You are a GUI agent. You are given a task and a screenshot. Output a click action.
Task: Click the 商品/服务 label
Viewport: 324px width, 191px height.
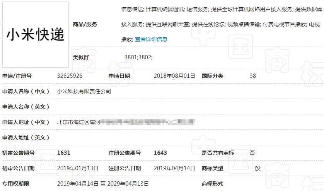coord(85,25)
